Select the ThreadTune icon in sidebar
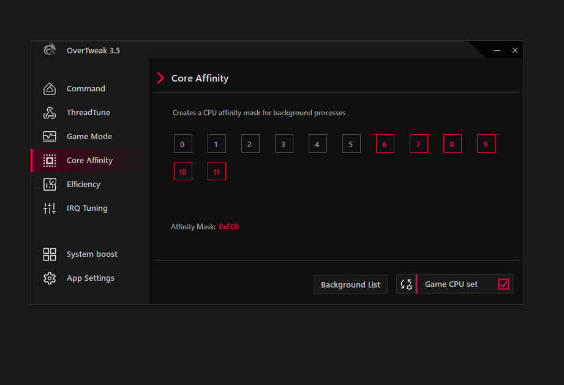 (50, 113)
